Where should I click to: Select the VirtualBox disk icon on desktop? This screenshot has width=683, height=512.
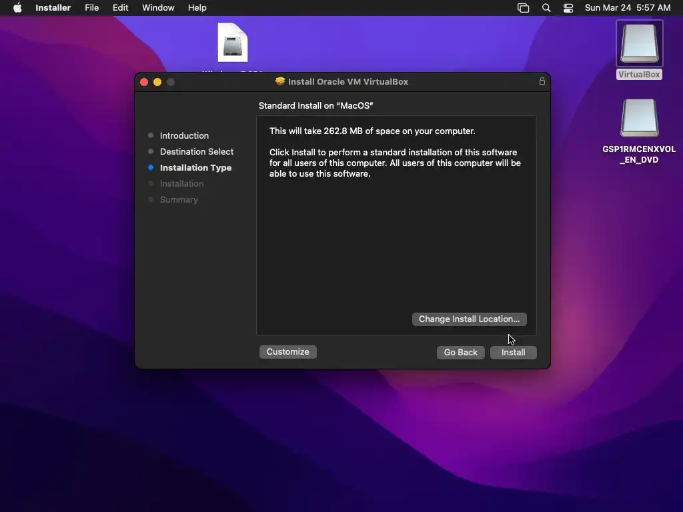639,43
